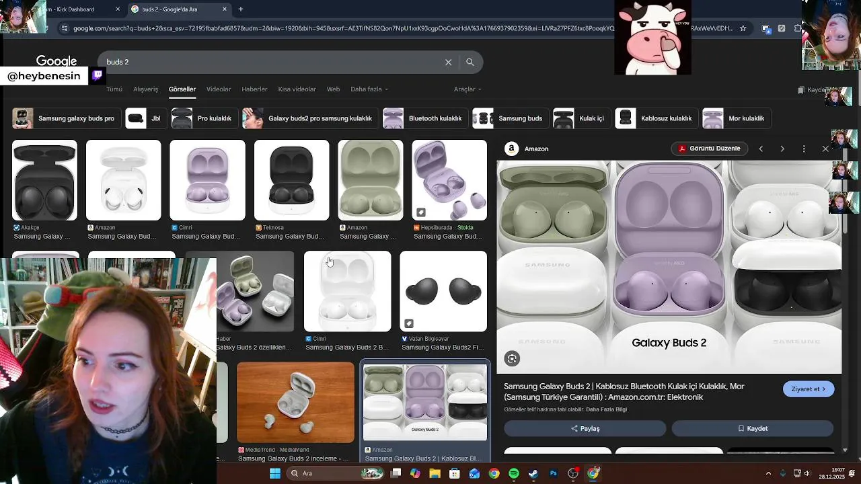Viewport: 861px width, 484px height.
Task: Open the preview panel three-dot menu
Action: point(804,149)
